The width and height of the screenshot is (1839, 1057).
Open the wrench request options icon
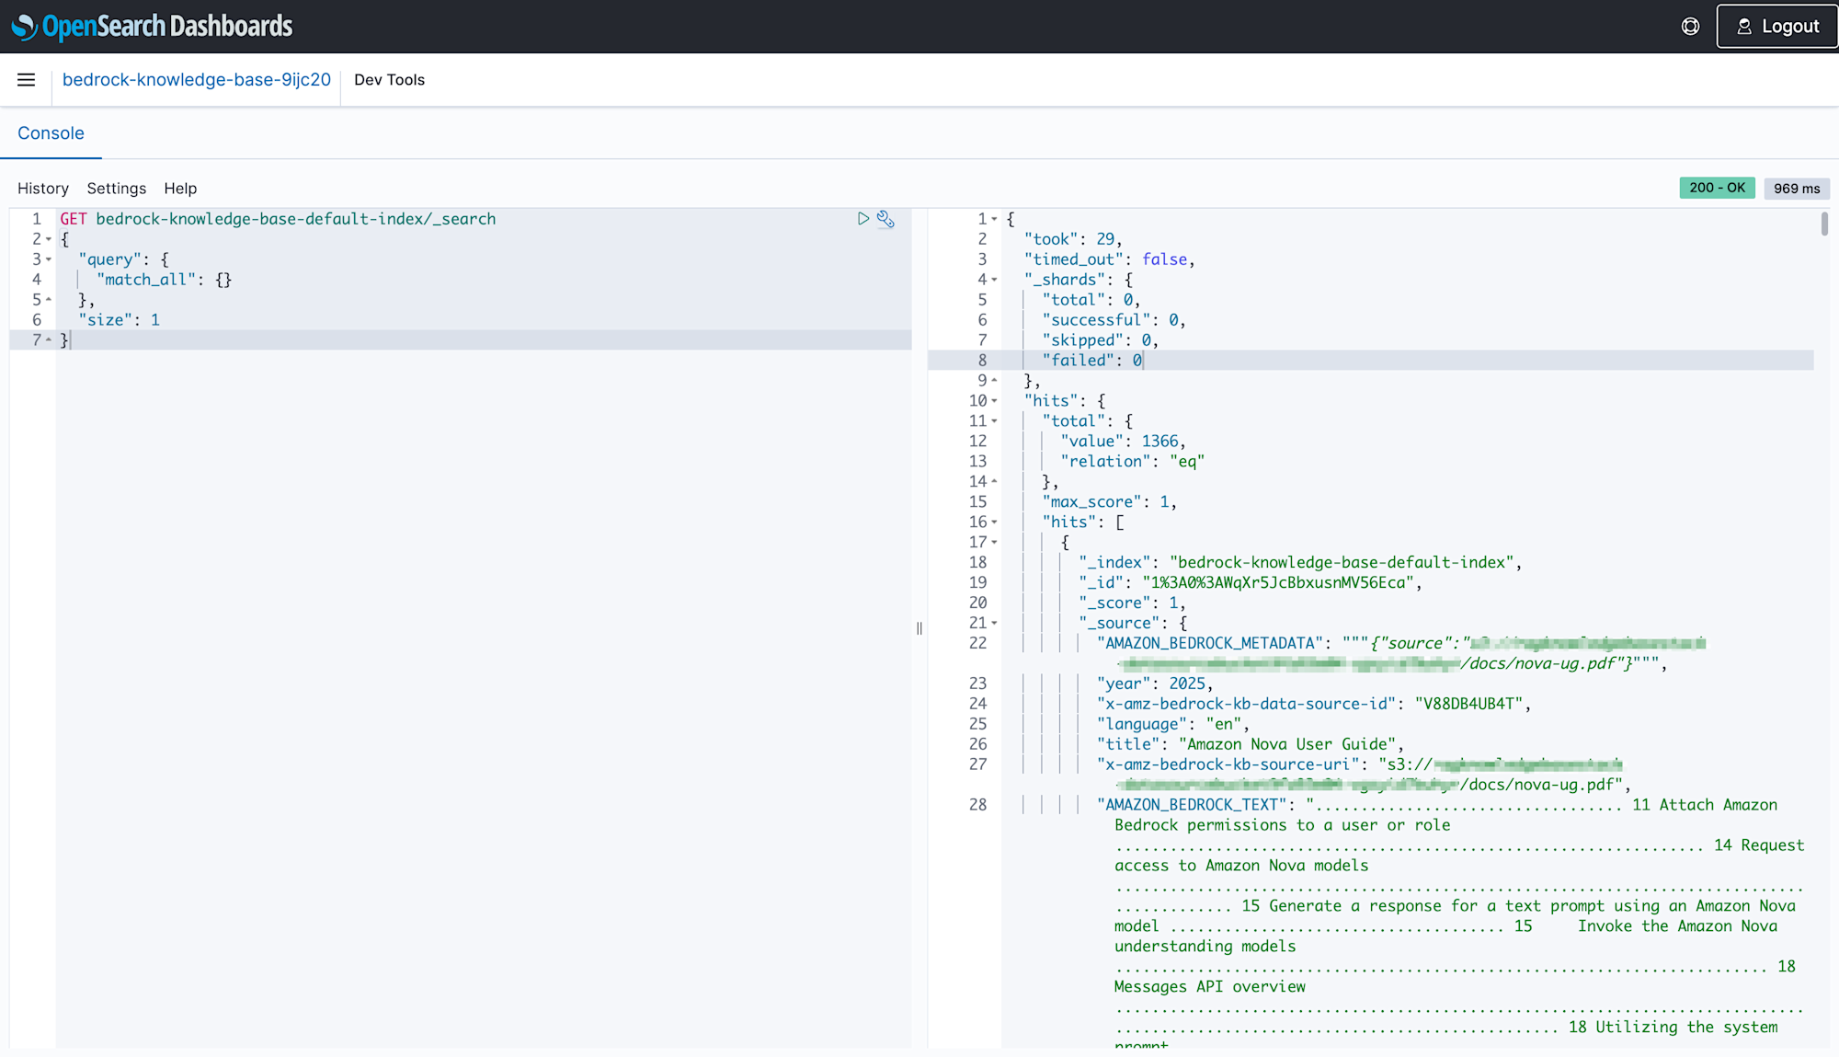tap(885, 219)
